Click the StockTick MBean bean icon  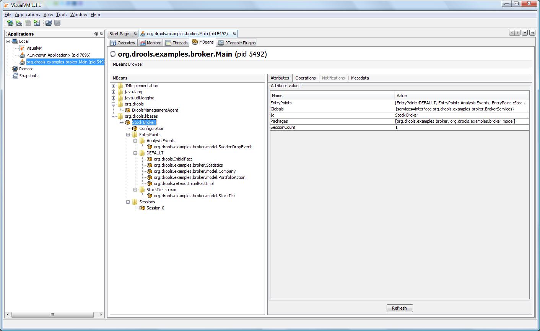[x=150, y=196]
